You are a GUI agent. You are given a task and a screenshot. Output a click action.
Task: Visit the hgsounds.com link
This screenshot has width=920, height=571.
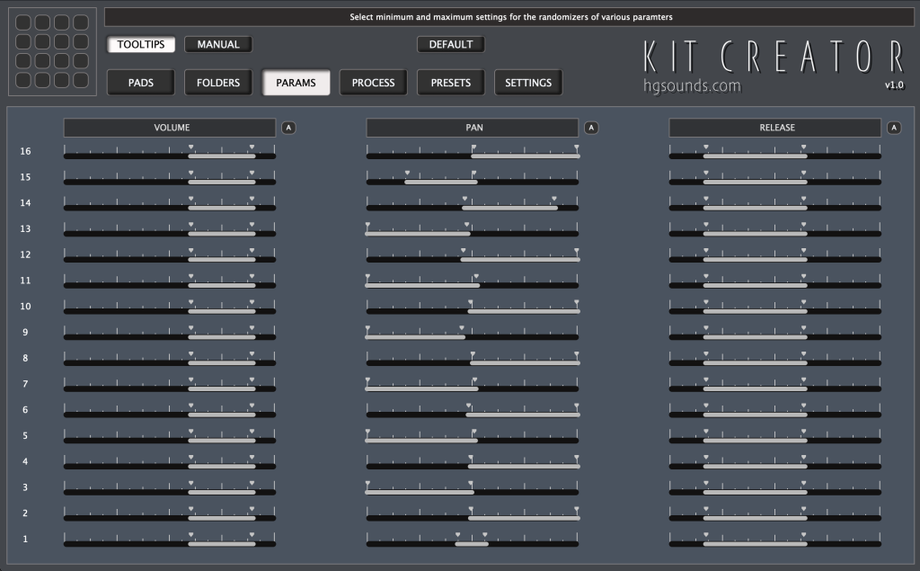tap(693, 85)
